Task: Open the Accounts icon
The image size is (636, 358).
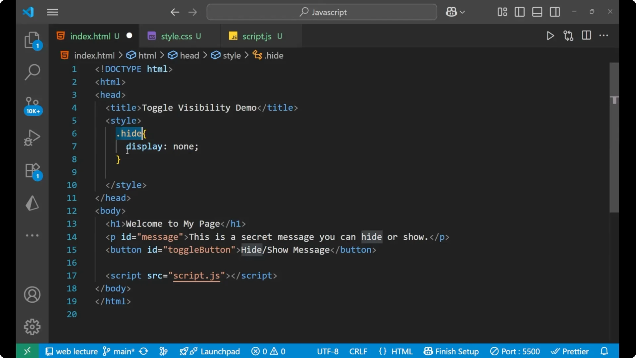Action: click(32, 295)
